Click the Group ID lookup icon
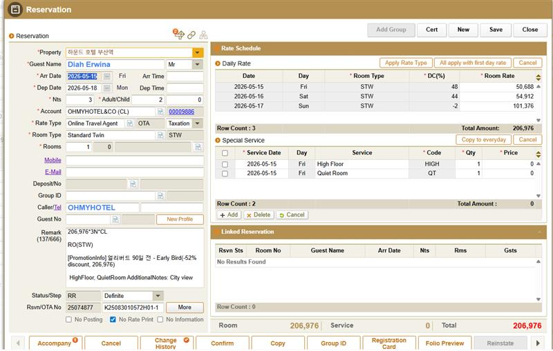553x351 pixels. [x=160, y=196]
